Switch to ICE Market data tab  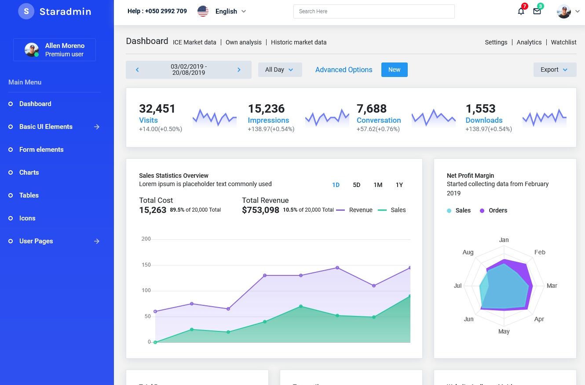click(x=194, y=42)
